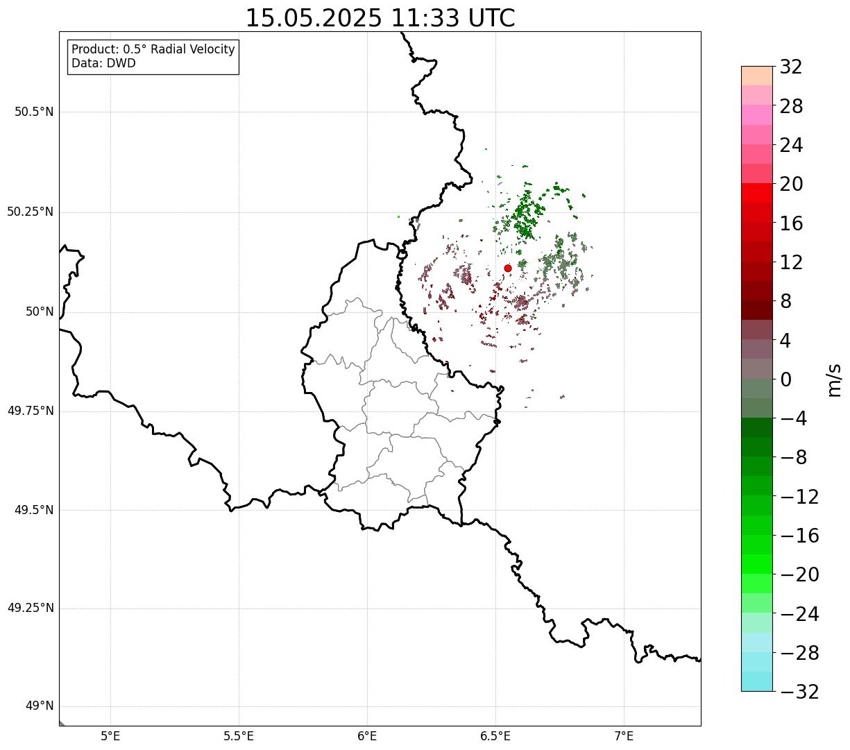This screenshot has width=850, height=750.
Task: Pick the bright lime green swatch near −20
Action: point(757,564)
